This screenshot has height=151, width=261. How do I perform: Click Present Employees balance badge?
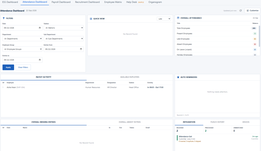255,34
